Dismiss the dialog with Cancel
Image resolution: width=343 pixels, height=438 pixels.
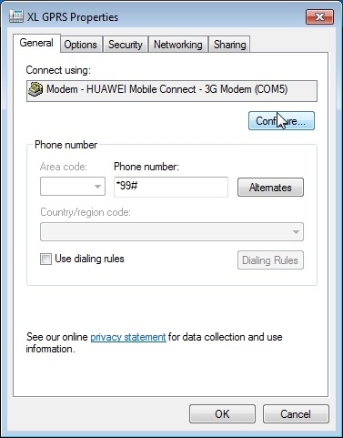[296, 414]
